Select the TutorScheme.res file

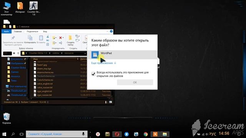pyautogui.click(x=45, y=80)
